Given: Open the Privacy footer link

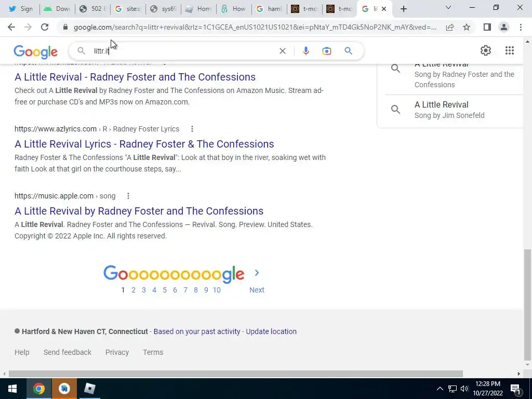Looking at the screenshot, I should pyautogui.click(x=117, y=352).
